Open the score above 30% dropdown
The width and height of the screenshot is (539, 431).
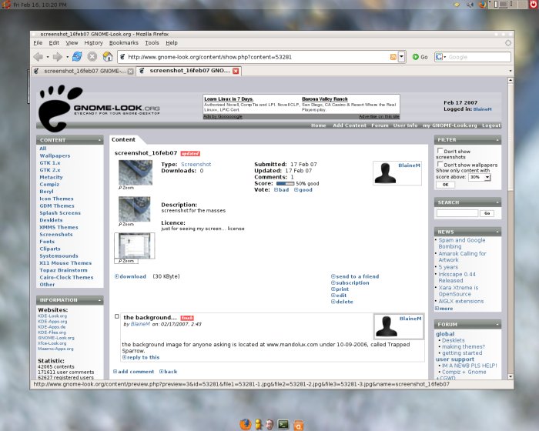[x=480, y=177]
